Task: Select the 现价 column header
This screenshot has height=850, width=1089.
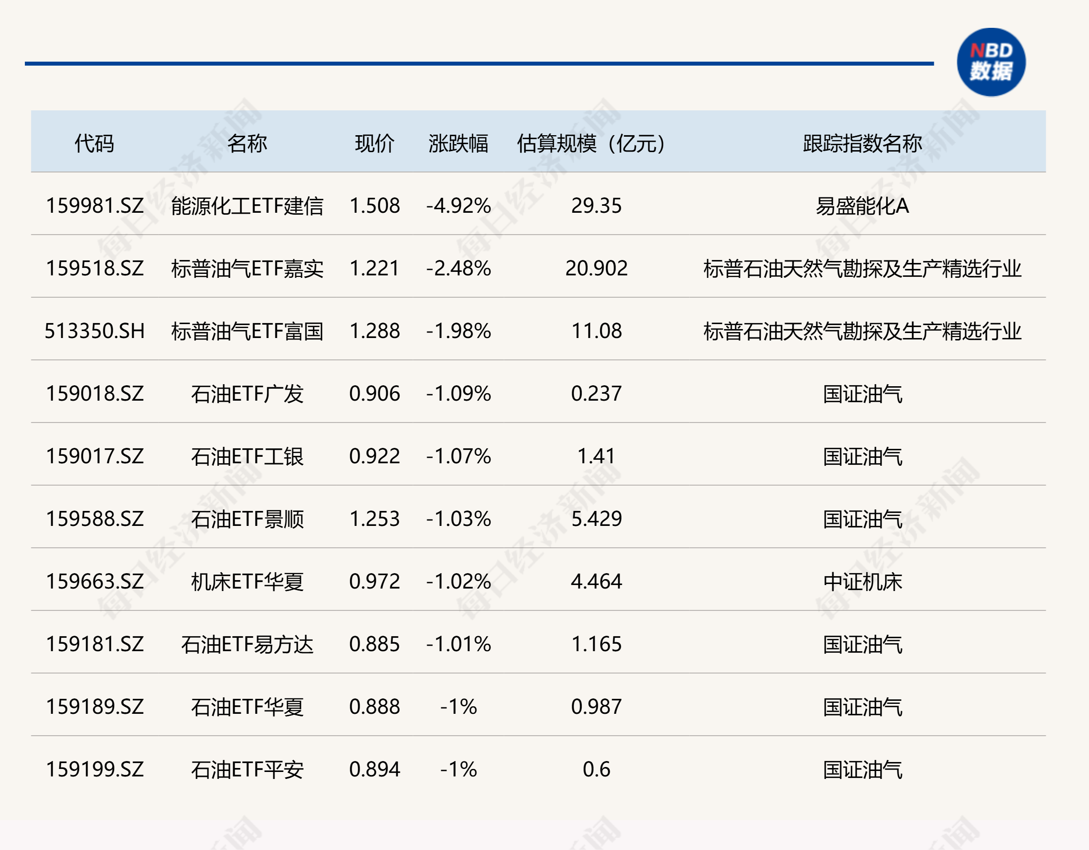Action: tap(374, 144)
